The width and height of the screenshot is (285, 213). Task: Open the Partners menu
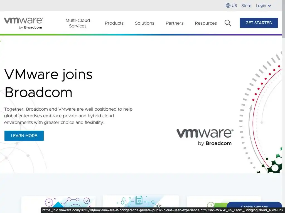click(175, 23)
